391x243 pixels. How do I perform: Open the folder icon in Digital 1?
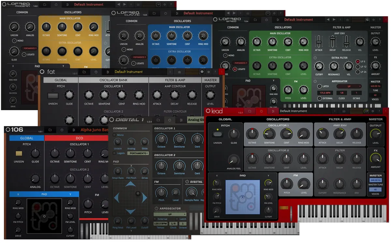point(158,120)
